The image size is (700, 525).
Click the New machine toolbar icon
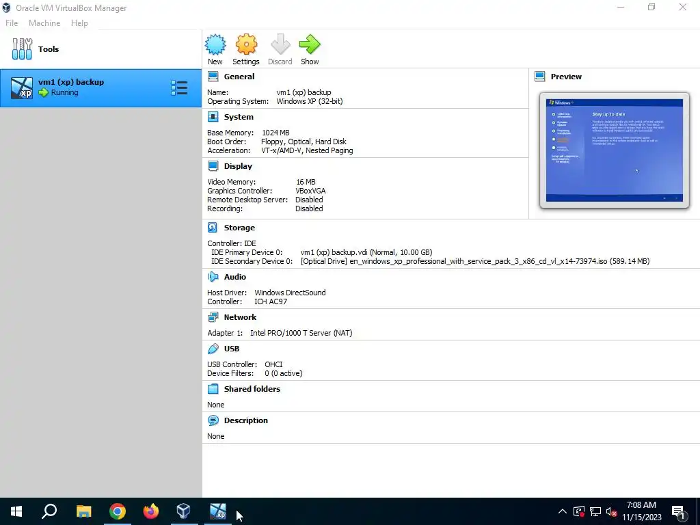pyautogui.click(x=215, y=44)
